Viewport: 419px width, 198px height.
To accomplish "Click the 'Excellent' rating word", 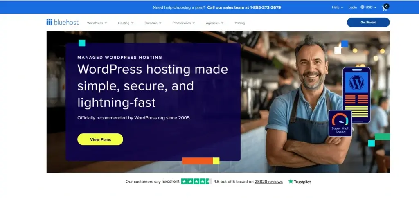I will 171,182.
